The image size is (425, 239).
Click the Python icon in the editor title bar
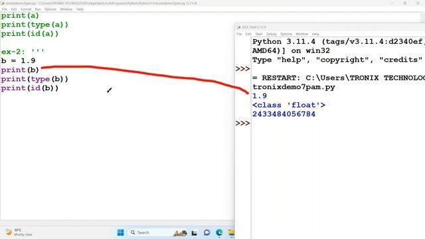(3, 3)
